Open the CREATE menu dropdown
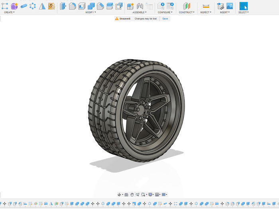This screenshot has width=279, height=209. (9, 12)
